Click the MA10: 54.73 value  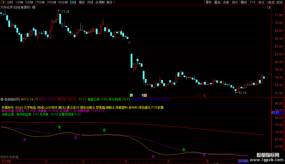(x=29, y=99)
